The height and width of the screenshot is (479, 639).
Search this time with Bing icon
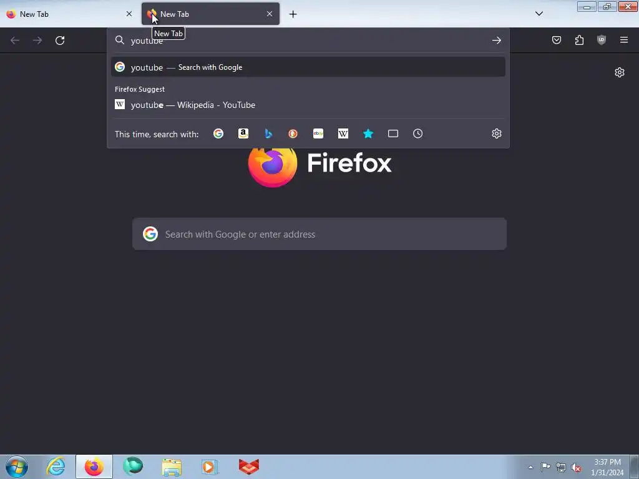[268, 133]
